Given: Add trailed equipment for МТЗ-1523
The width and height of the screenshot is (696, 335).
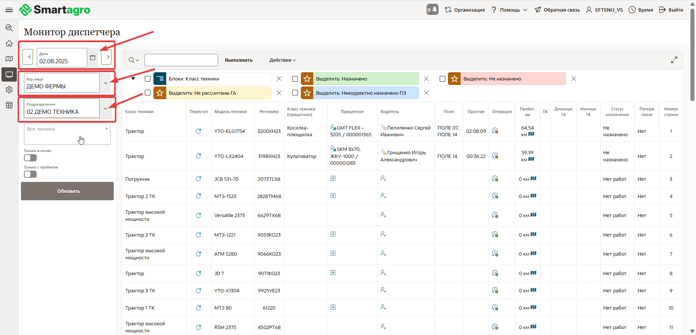Looking at the screenshot, I should (x=333, y=196).
